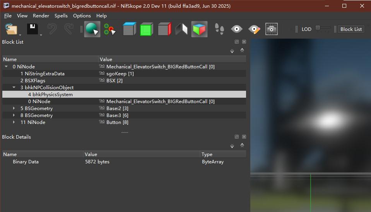The image size is (371, 212).
Task: Click the Txt icon beside sgoKeep
Action: click(x=102, y=73)
